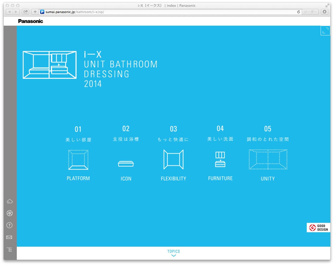Click the 美しい洗面 caption
Viewport: 334px width, 265px height.
[x=220, y=139]
